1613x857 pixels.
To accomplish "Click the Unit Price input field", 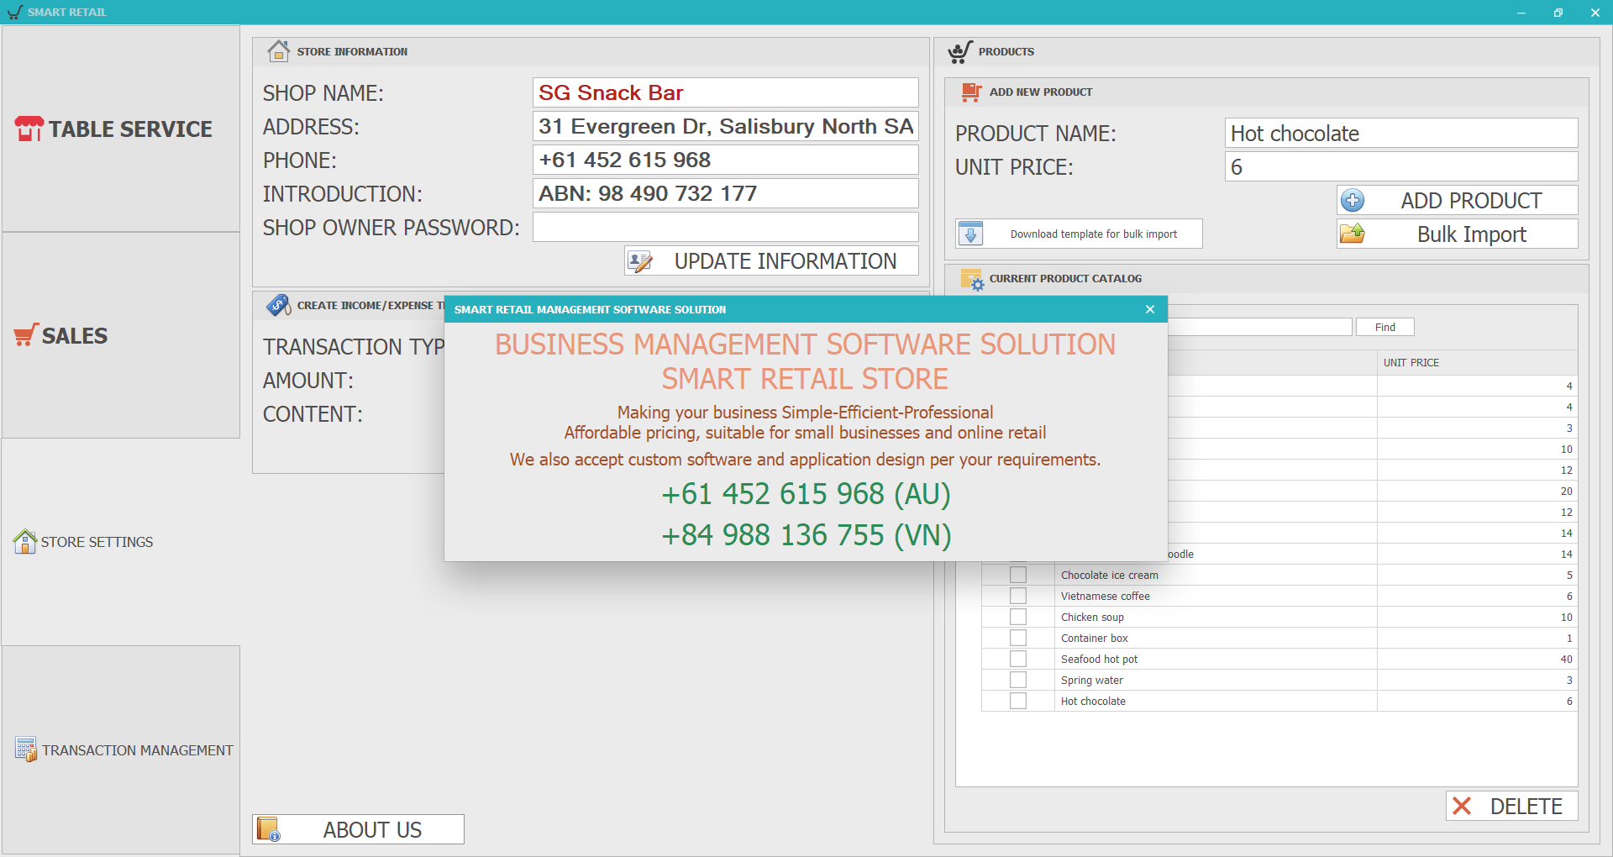I will [x=1400, y=167].
